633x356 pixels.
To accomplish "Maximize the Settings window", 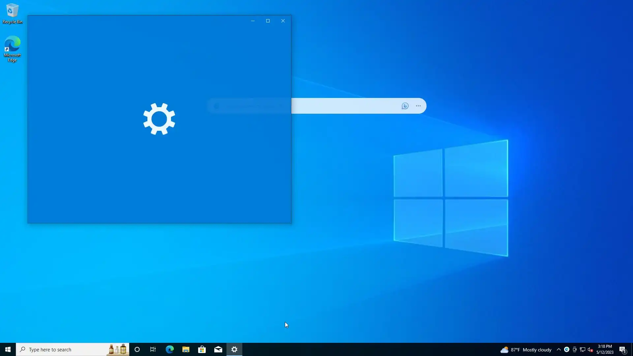I will click(x=268, y=21).
